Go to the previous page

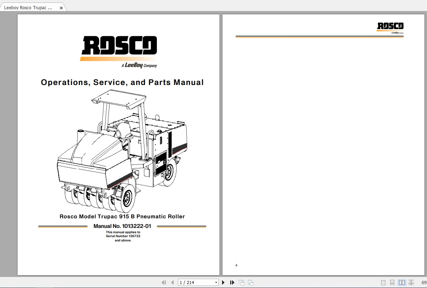pos(173,283)
